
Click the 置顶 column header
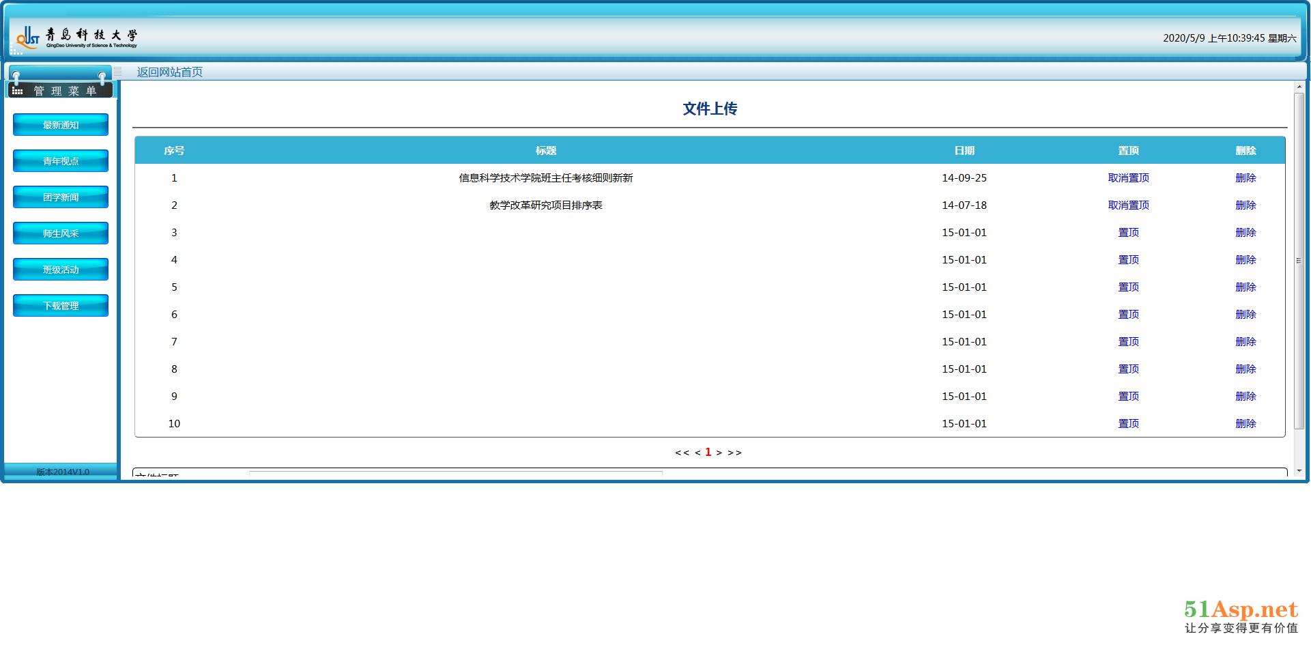click(1128, 150)
